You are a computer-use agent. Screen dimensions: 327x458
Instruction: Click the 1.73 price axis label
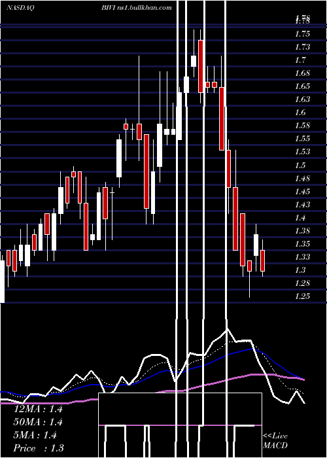tap(302, 47)
